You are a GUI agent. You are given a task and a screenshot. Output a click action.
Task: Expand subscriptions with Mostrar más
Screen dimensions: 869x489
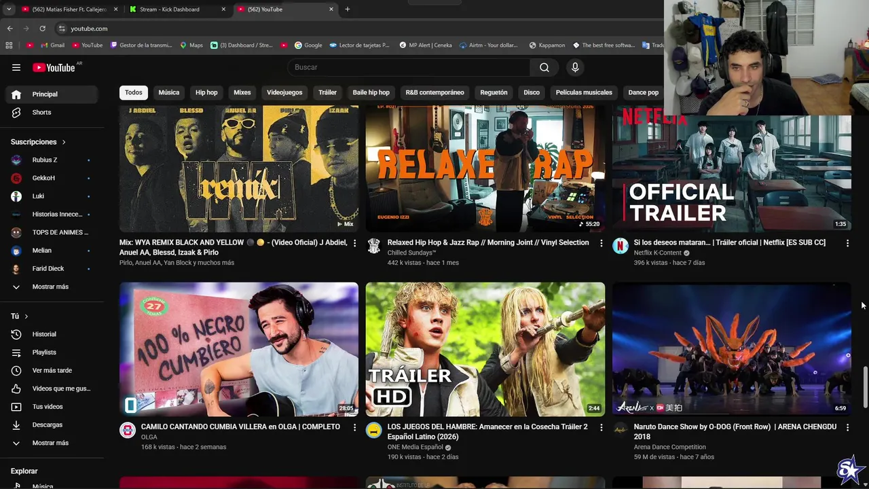(52, 287)
